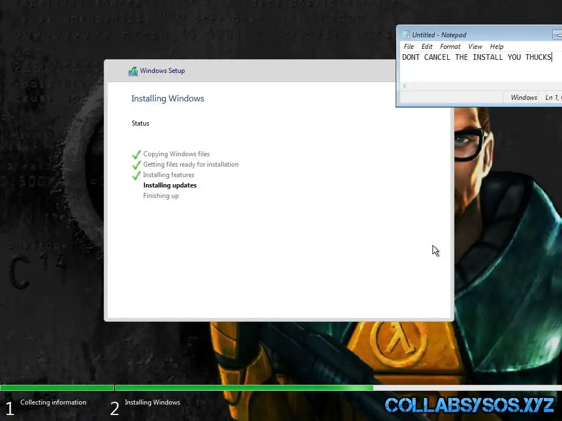Click the checkmark beside Getting files ready
Viewport: 562px width, 421px height.
point(136,165)
